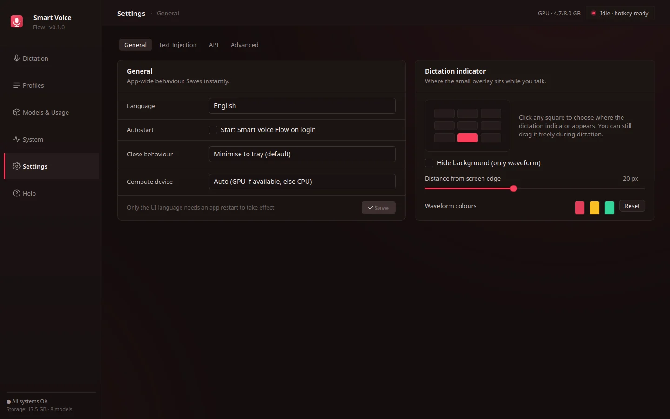Click the Help question mark icon
Viewport: 670px width, 419px height.
[x=17, y=193]
